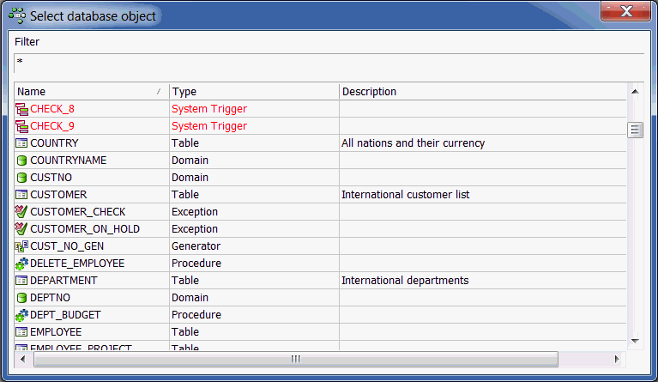Select the CUSTNO name cell

[x=51, y=178]
